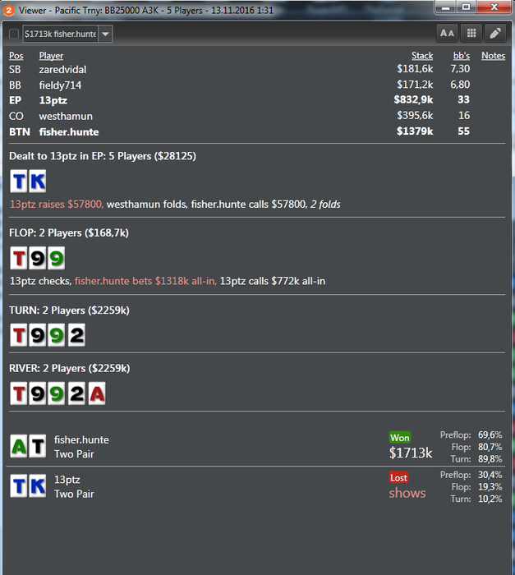Sort by the Pos column header
This screenshot has height=575, width=515.
coord(16,56)
